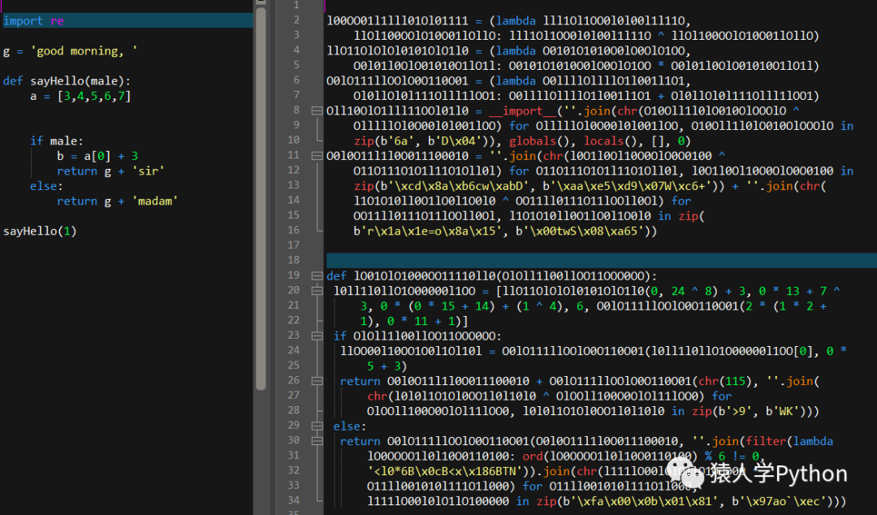Click the "return g + 'sir'" line
This screenshot has width=877, height=515.
(110, 171)
